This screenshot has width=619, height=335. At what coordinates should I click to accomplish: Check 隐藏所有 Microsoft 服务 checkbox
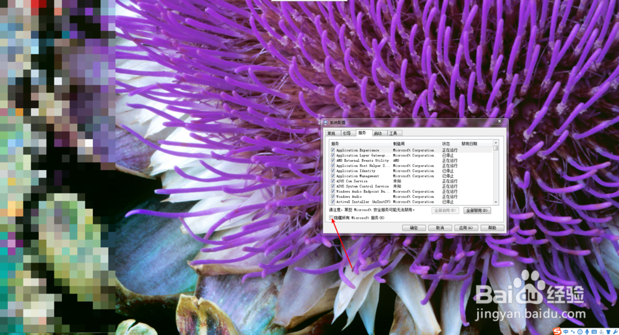tap(331, 218)
